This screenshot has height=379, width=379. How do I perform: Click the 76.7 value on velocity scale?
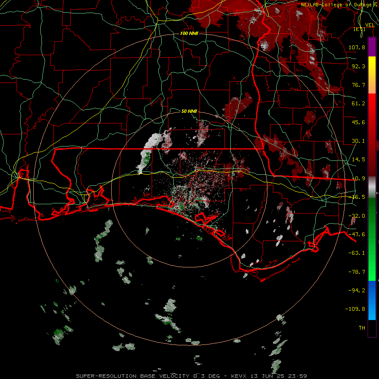click(x=358, y=85)
